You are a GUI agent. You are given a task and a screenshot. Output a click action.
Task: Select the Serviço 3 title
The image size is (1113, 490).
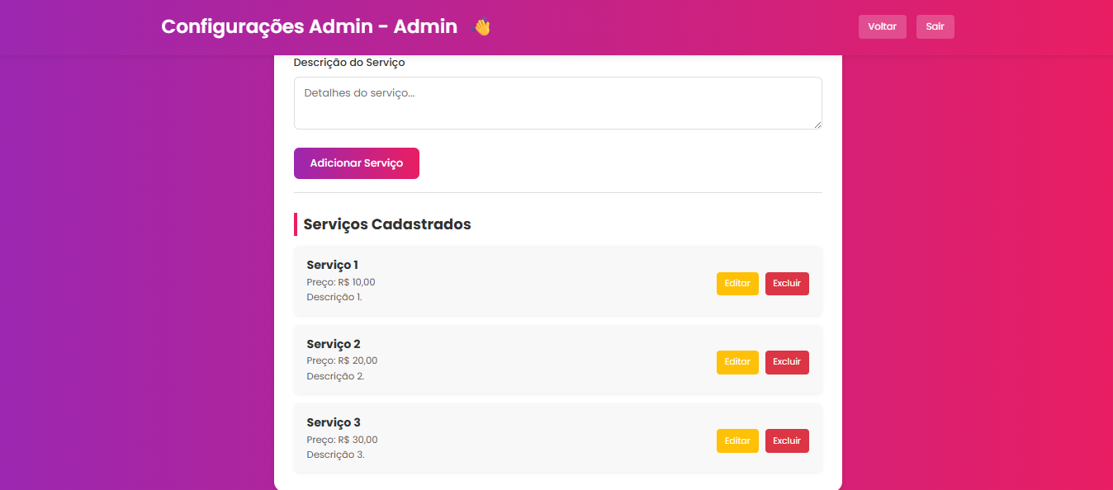click(x=333, y=422)
